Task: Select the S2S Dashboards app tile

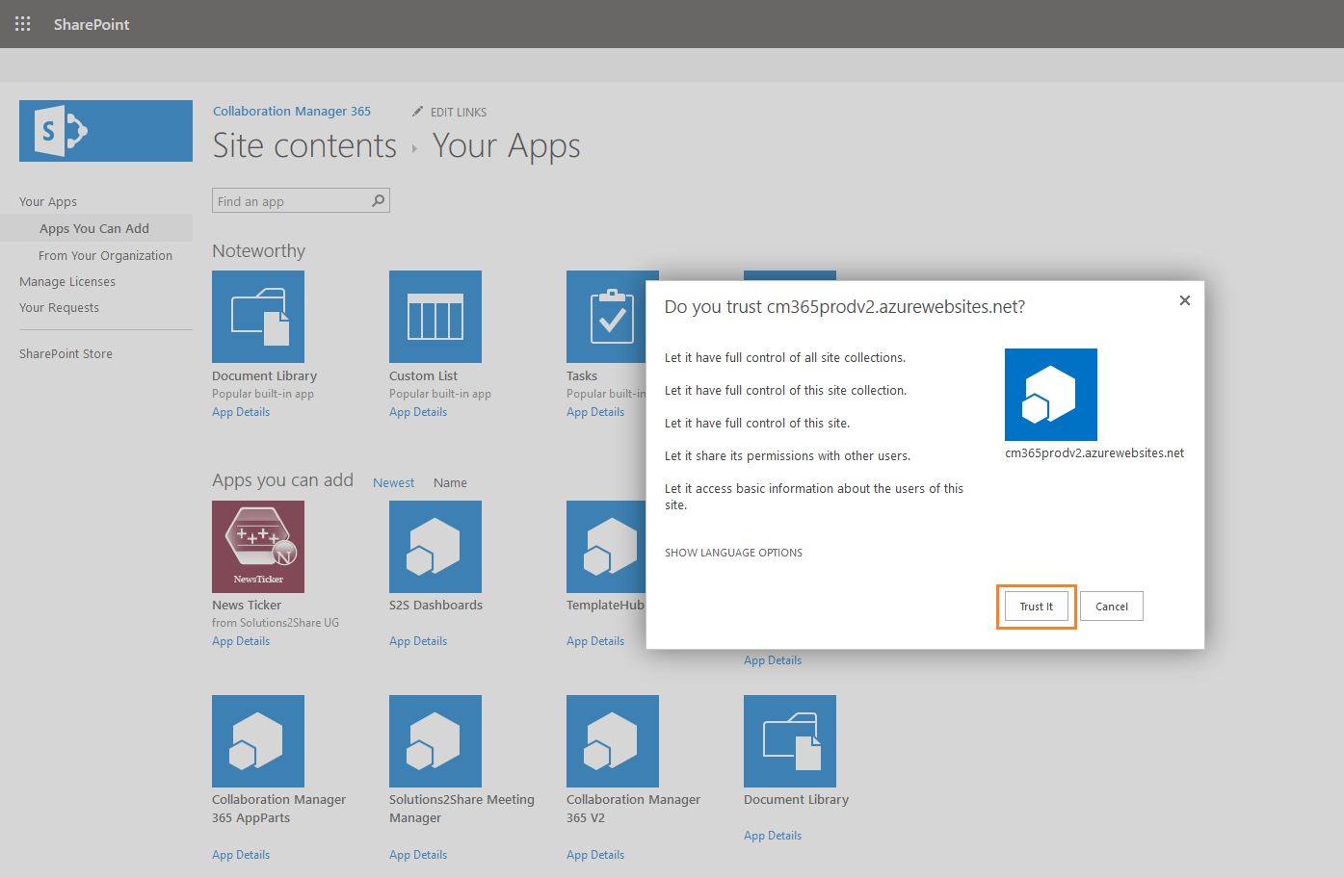Action: 435,547
